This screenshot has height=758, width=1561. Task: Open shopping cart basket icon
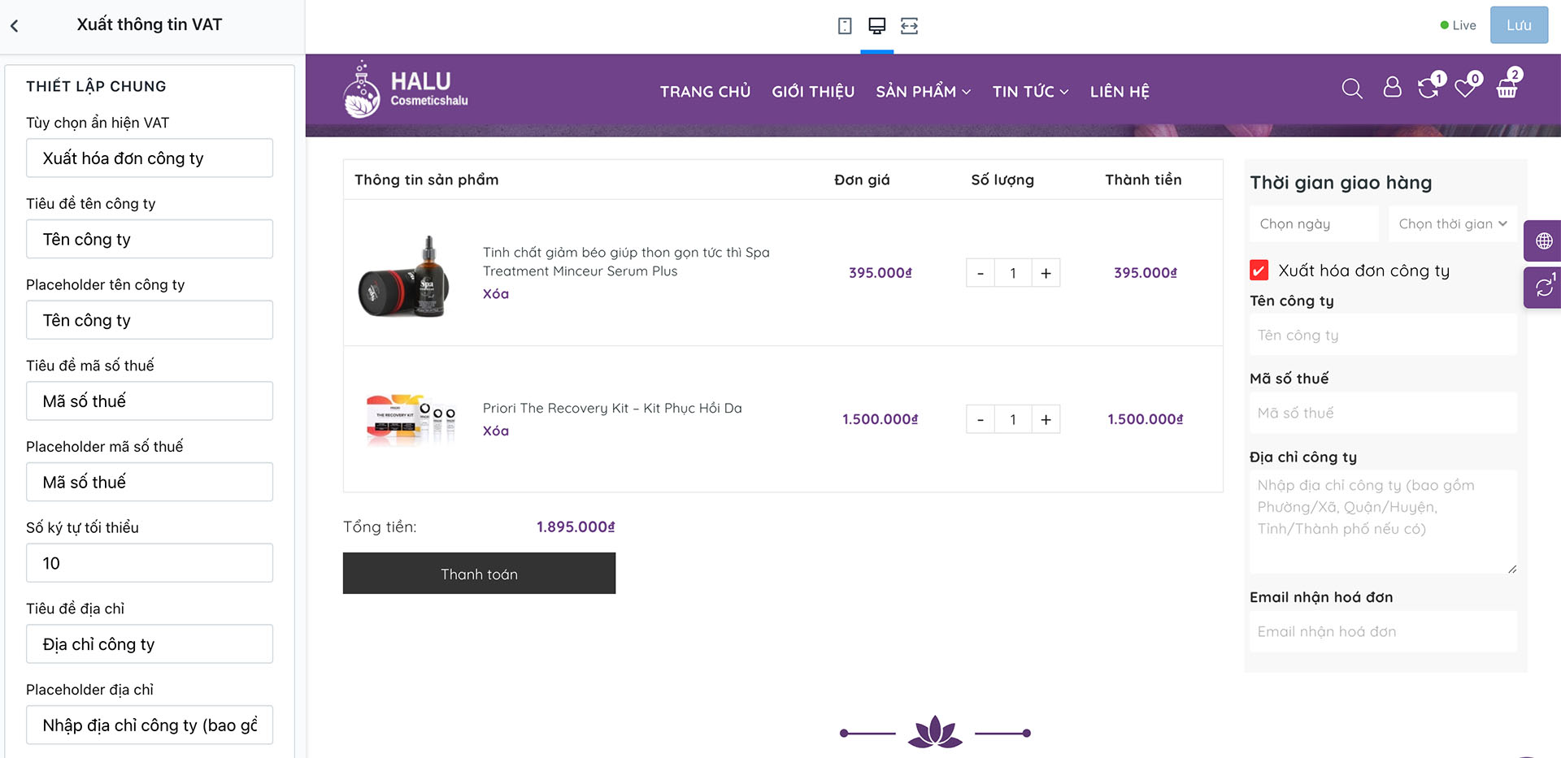(x=1507, y=87)
